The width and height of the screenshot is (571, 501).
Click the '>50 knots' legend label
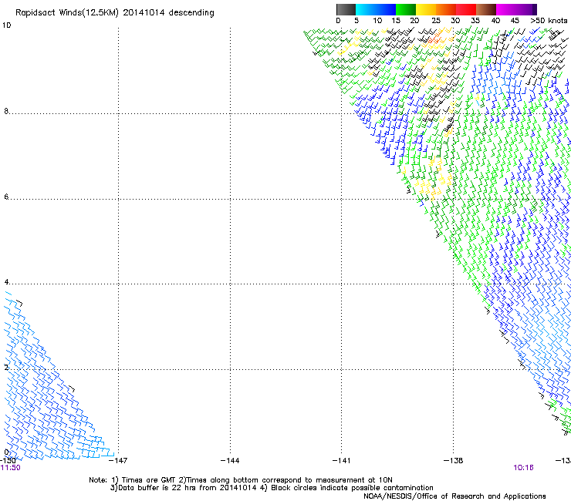click(x=549, y=21)
